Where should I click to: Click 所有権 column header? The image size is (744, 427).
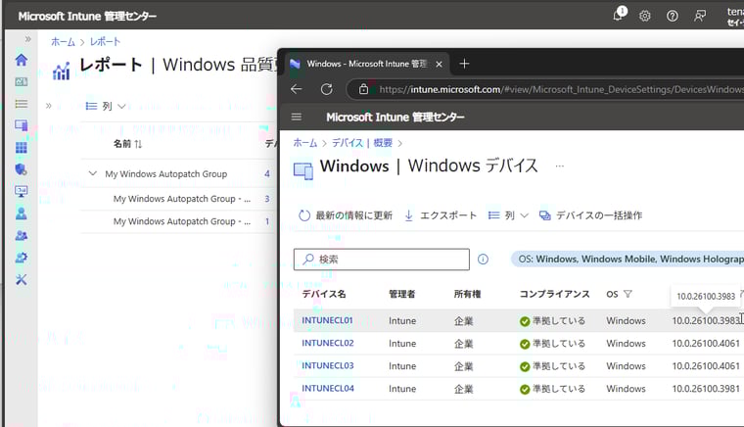point(467,294)
